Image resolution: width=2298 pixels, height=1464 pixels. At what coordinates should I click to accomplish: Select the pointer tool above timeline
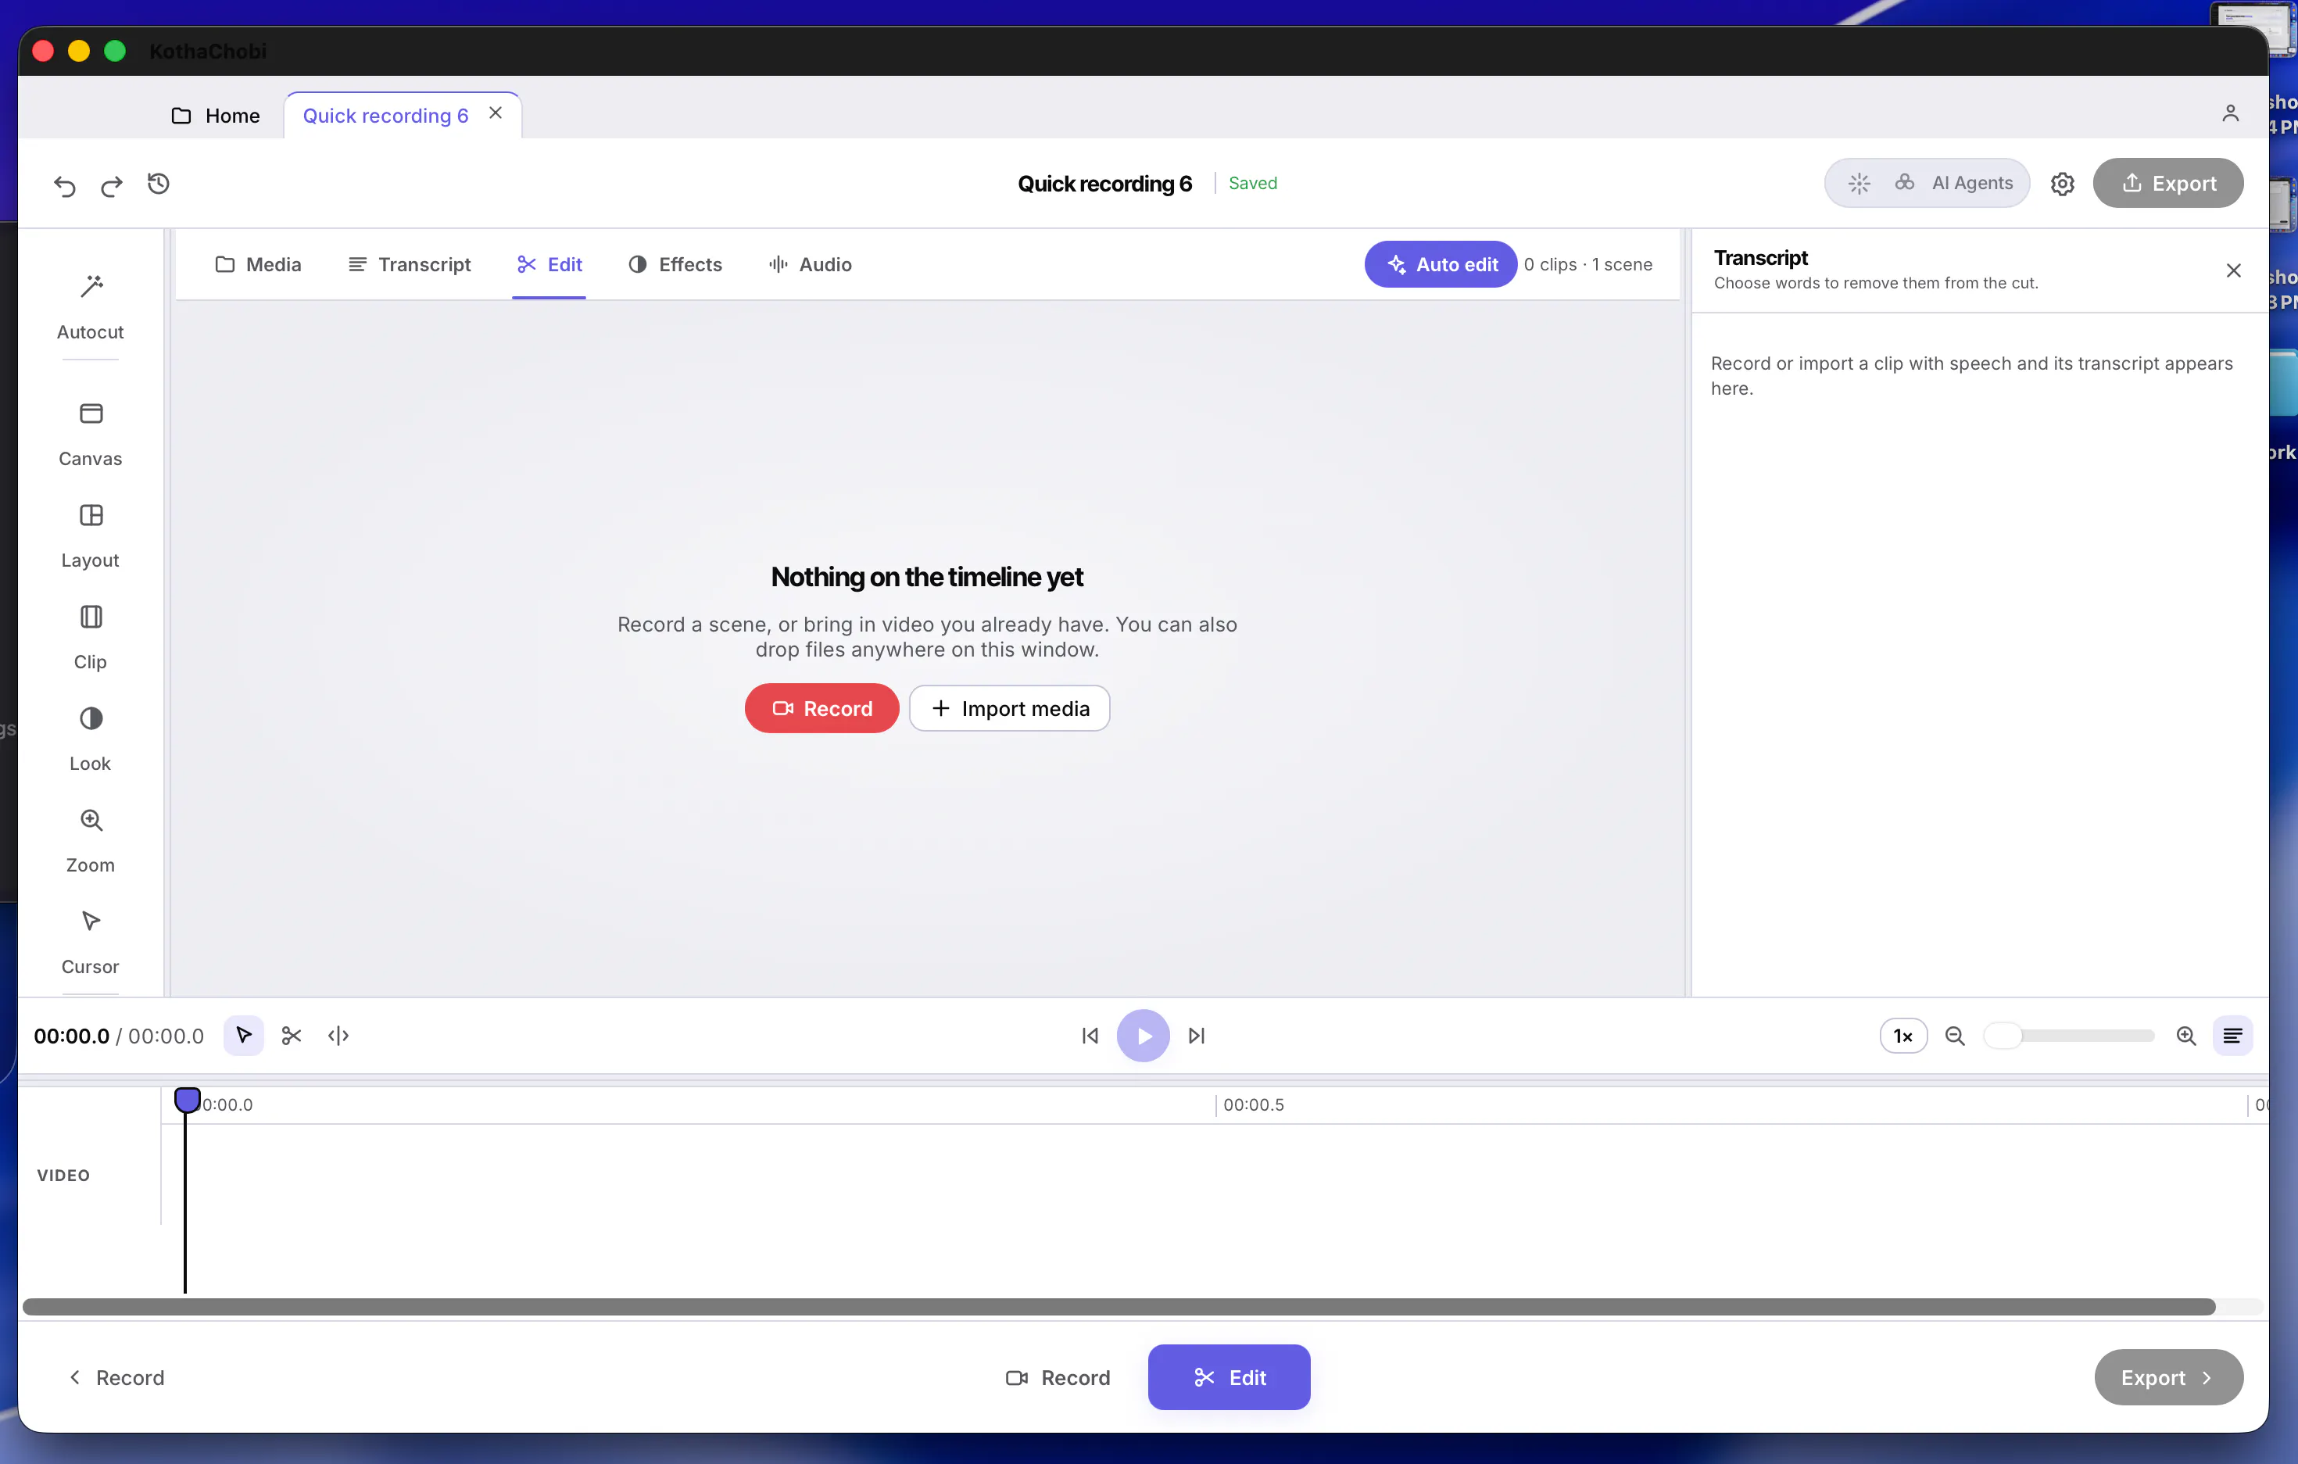point(245,1036)
